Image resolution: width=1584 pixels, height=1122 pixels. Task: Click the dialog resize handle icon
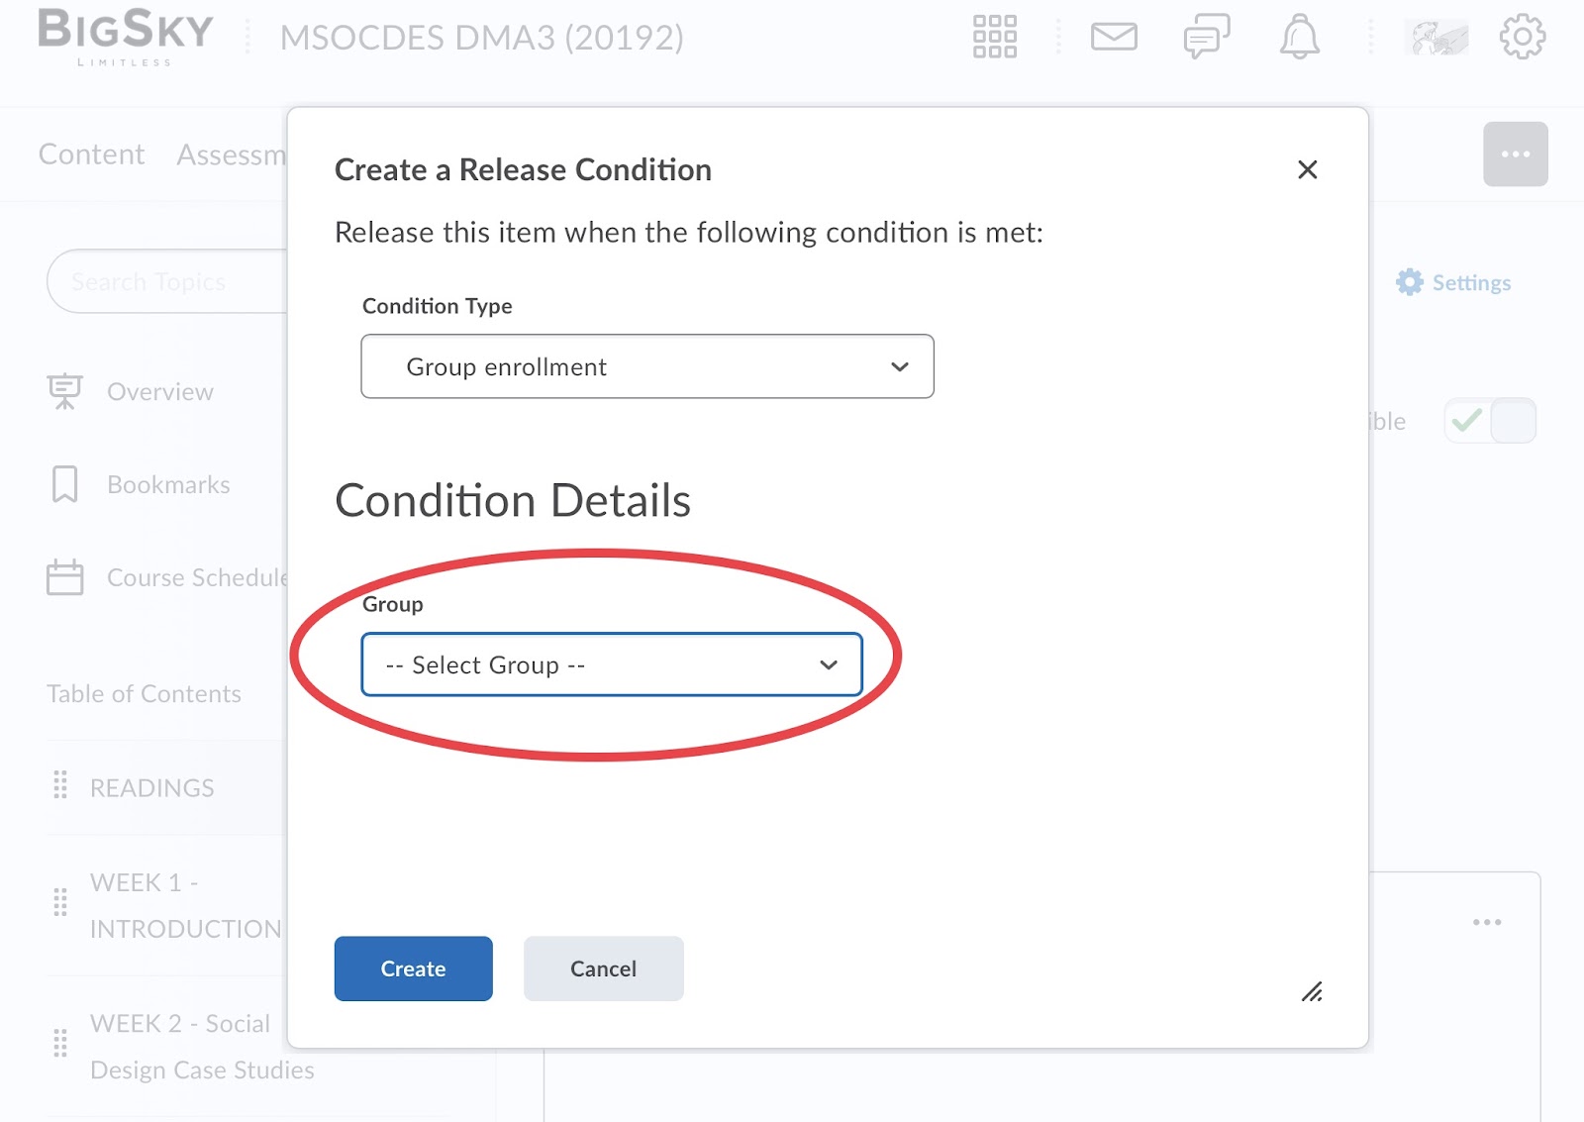coord(1312,991)
